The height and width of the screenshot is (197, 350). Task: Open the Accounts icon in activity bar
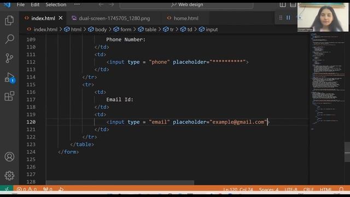click(x=9, y=157)
